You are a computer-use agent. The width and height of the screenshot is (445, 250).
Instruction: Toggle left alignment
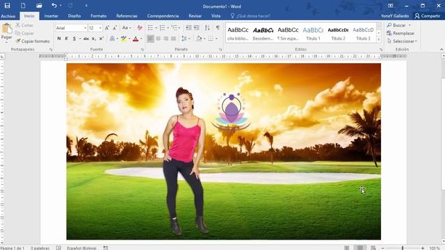(x=150, y=39)
